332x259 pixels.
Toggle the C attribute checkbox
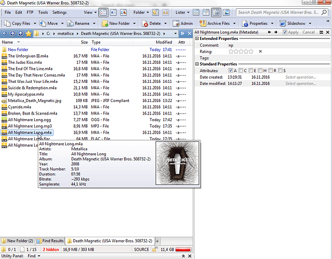point(241,70)
